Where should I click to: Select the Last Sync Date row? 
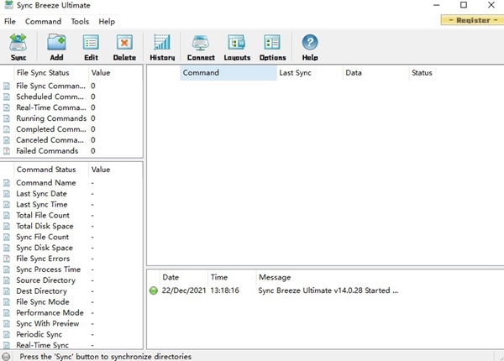point(71,194)
